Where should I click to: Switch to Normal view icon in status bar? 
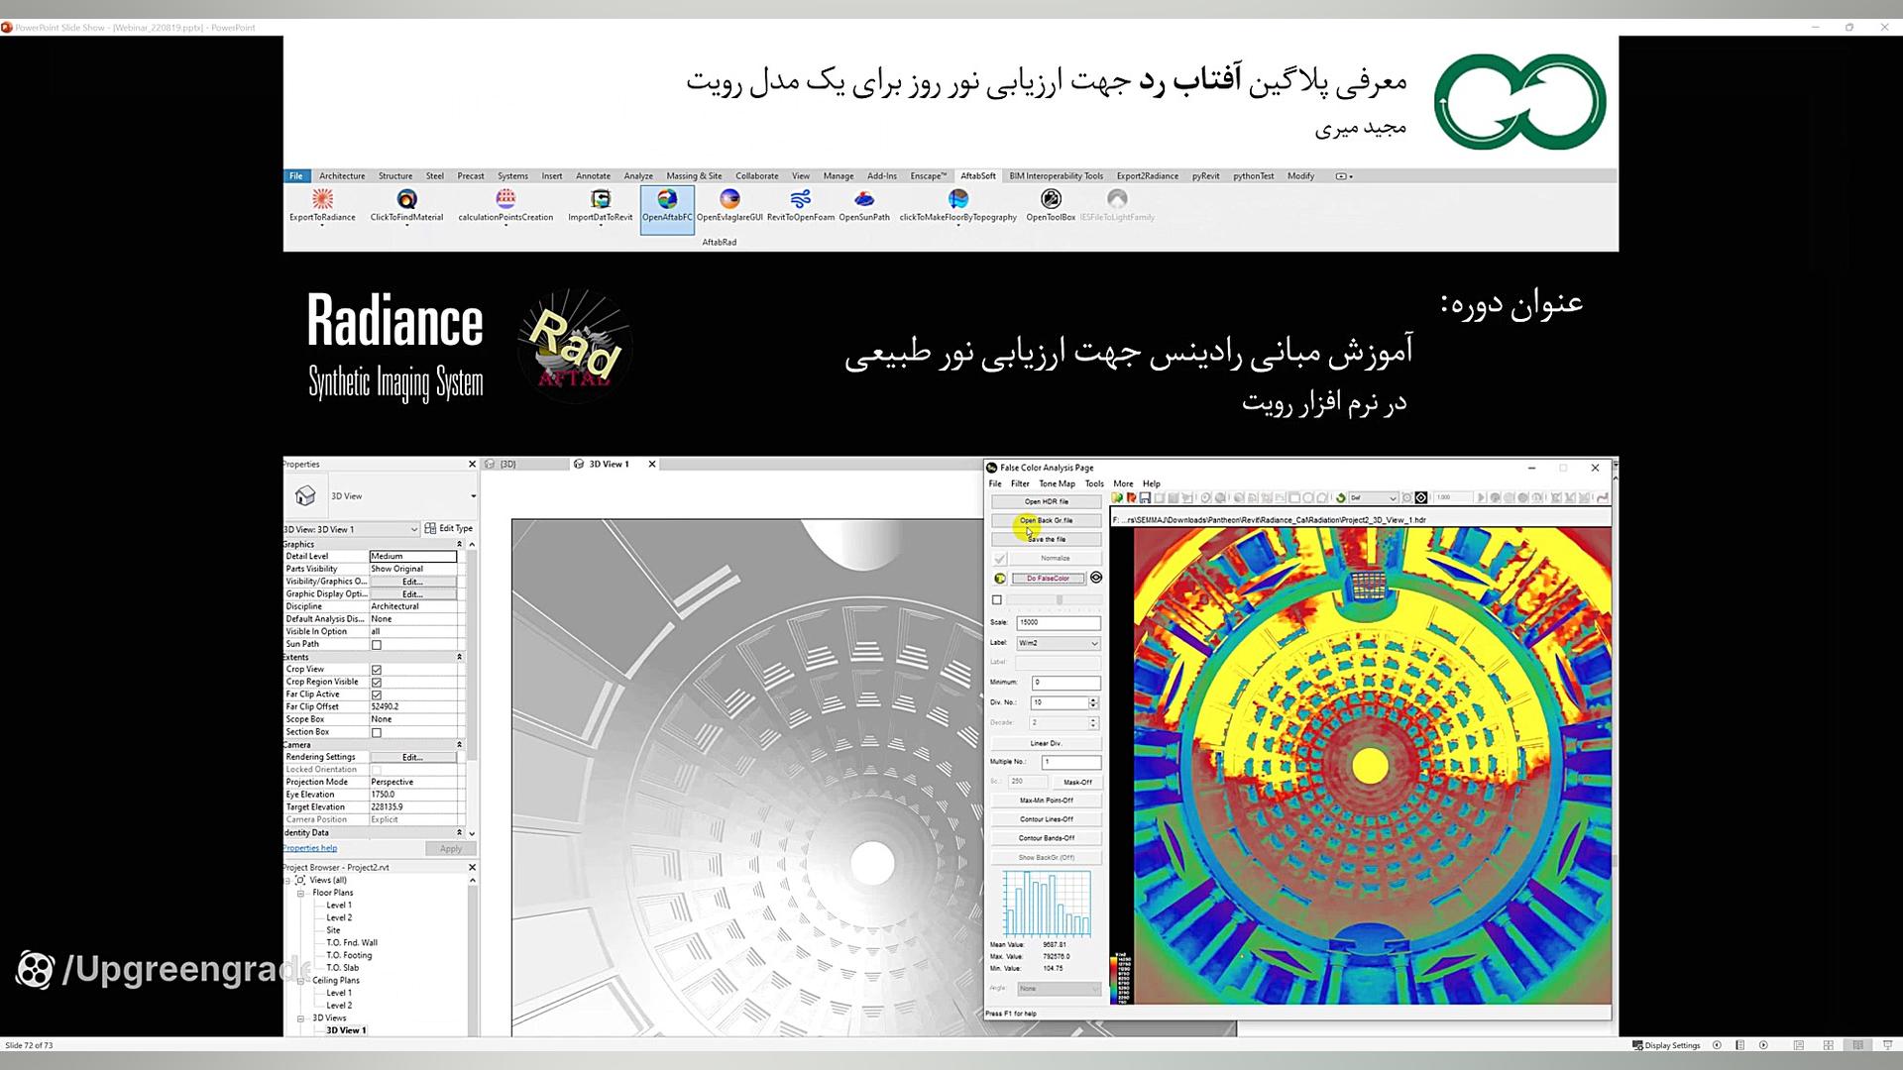pos(1798,1045)
